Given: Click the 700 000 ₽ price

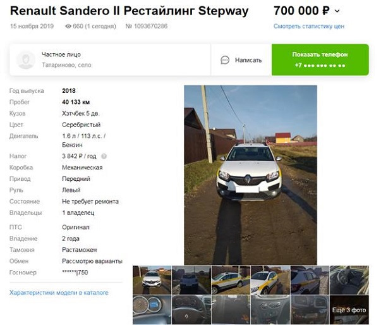Looking at the screenshot, I should [301, 11].
